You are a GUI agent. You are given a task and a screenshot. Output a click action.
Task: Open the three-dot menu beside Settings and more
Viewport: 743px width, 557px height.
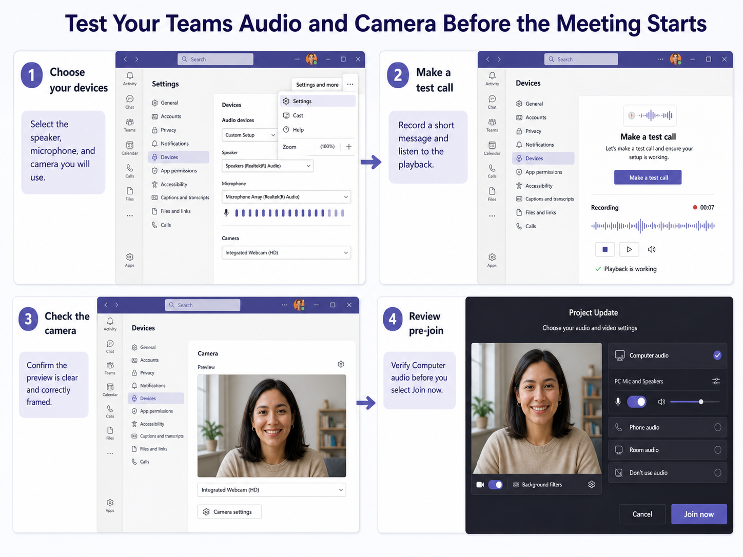350,84
